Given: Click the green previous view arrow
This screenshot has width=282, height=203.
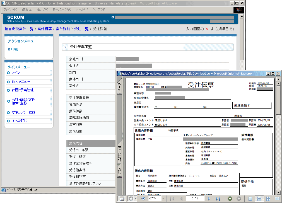Looking at the screenshot, I should (x=230, y=199).
